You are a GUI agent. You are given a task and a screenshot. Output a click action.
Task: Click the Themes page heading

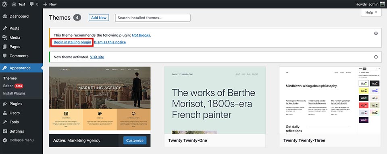coord(60,18)
